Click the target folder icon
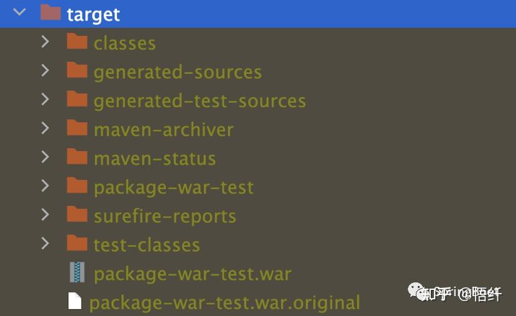This screenshot has width=516, height=316. pyautogui.click(x=50, y=12)
